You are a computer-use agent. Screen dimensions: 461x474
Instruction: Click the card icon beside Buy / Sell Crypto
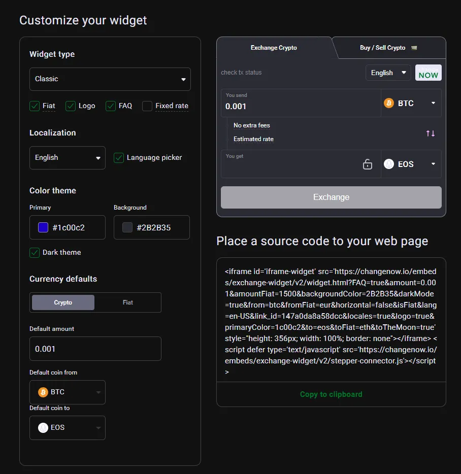[414, 48]
